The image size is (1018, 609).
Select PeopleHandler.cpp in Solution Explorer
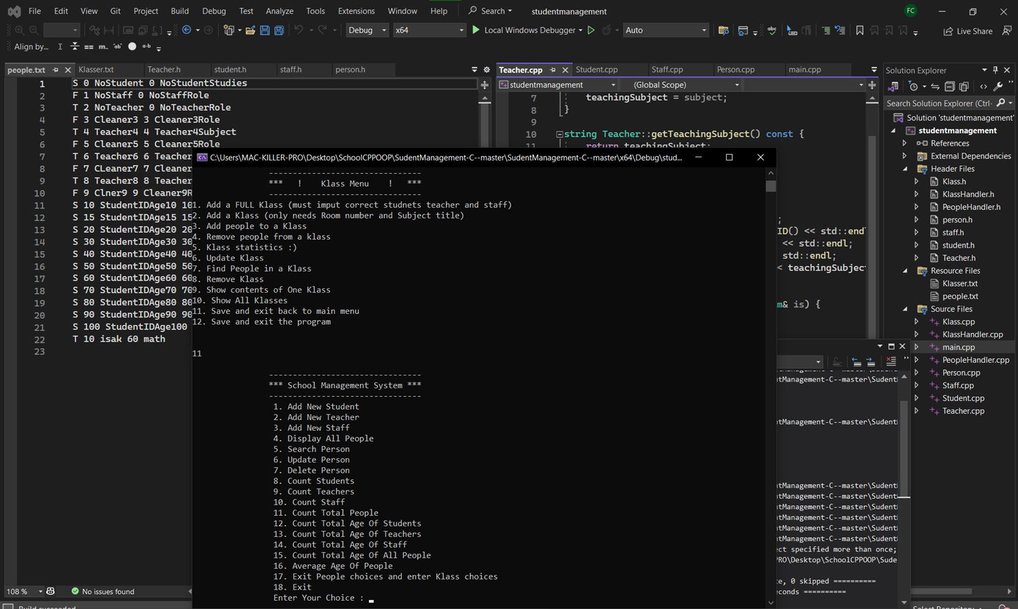pyautogui.click(x=975, y=360)
